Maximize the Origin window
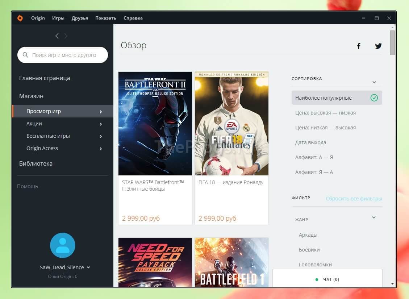The image size is (409, 299). point(377,18)
